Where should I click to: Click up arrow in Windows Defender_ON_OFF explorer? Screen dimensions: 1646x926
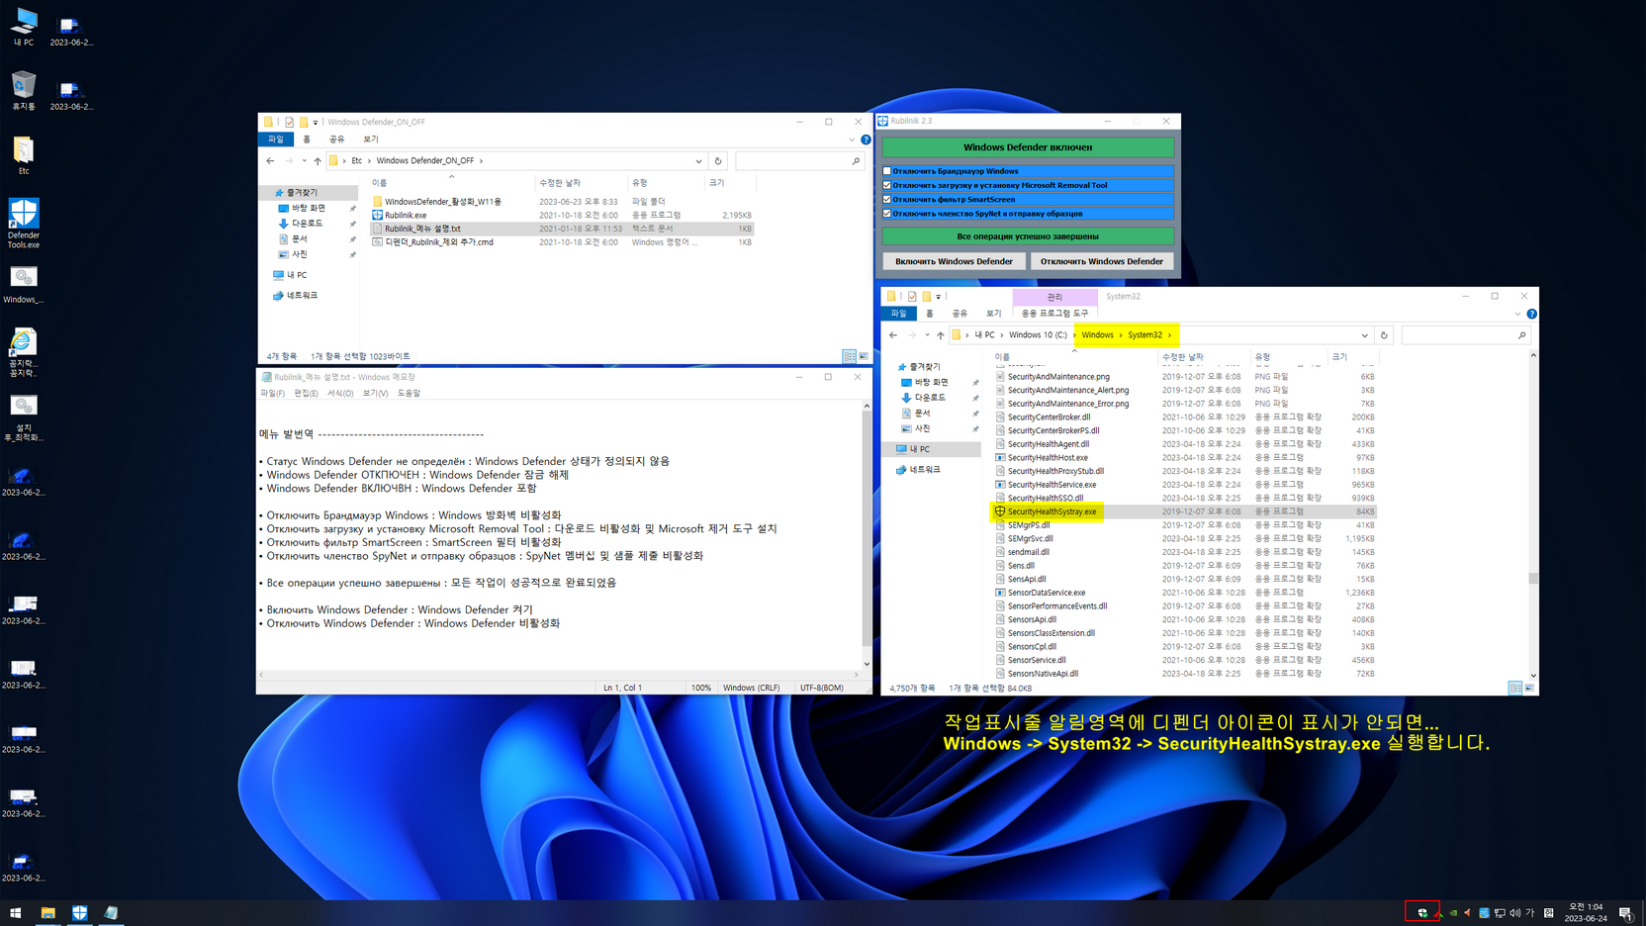click(318, 160)
